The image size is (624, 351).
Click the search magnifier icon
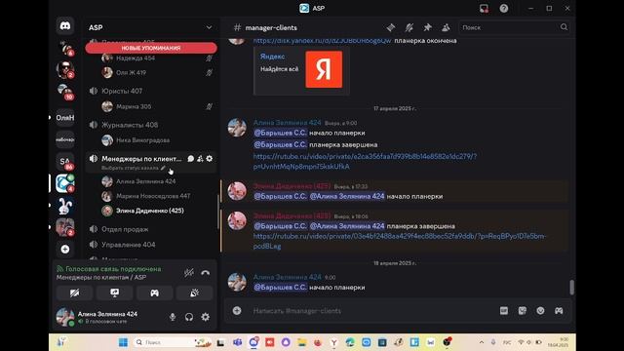(x=564, y=27)
